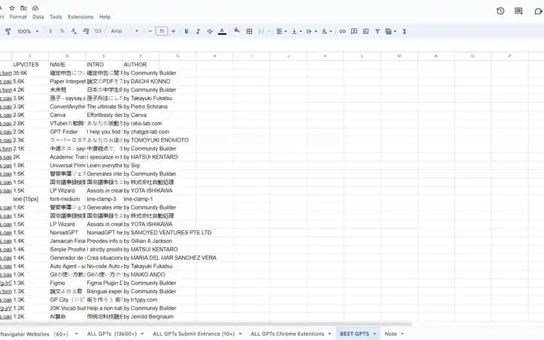The image size is (544, 340).
Task: Insert a comment from the toolbar
Action: coord(354,31)
